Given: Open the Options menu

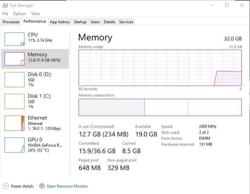Looking at the screenshot, I should (20, 14).
